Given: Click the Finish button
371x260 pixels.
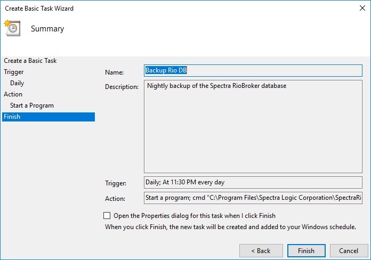Looking at the screenshot, I should pyautogui.click(x=306, y=250).
